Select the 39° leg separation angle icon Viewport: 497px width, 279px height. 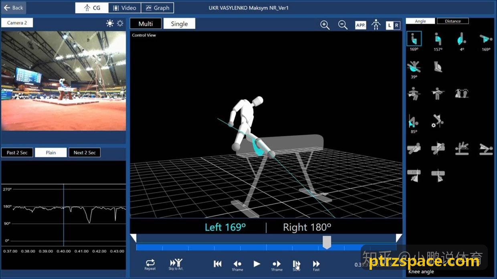[414, 67]
